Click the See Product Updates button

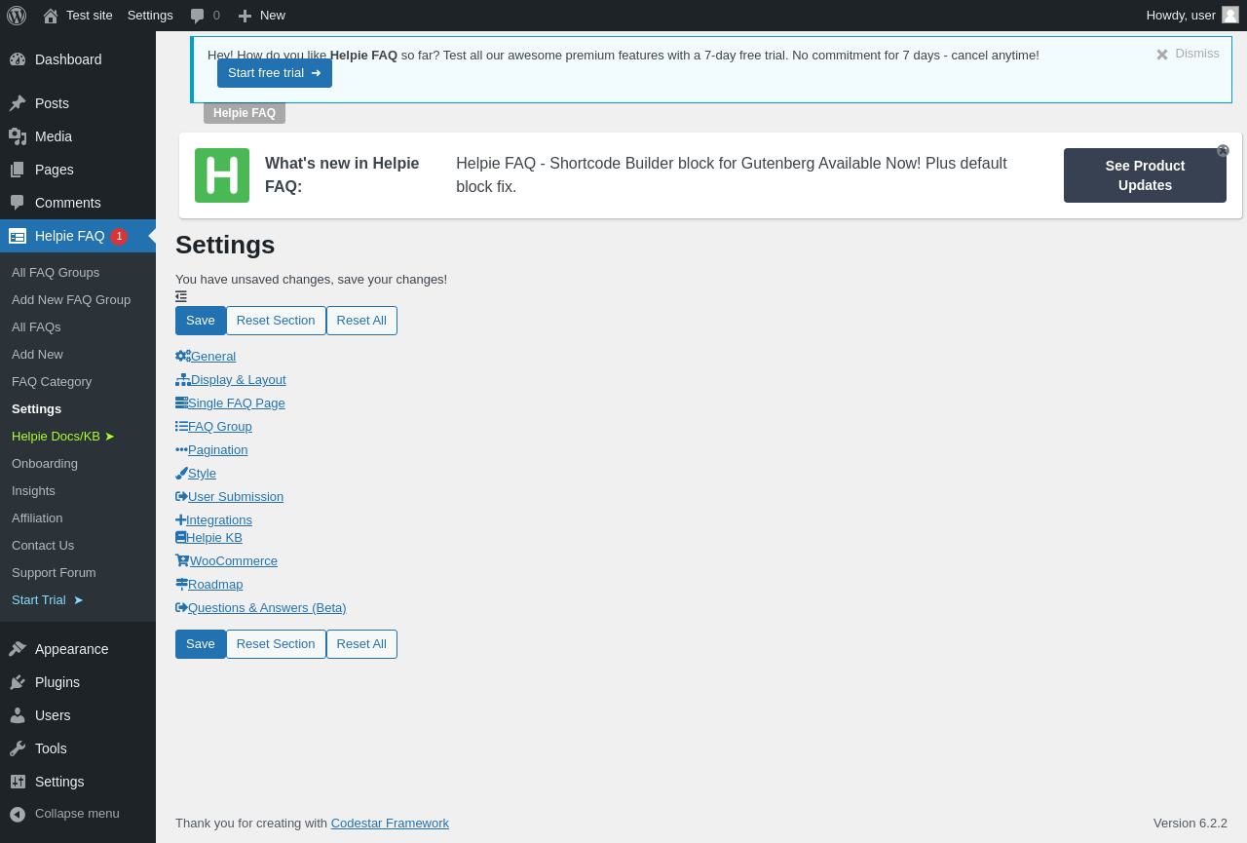click(x=1145, y=175)
